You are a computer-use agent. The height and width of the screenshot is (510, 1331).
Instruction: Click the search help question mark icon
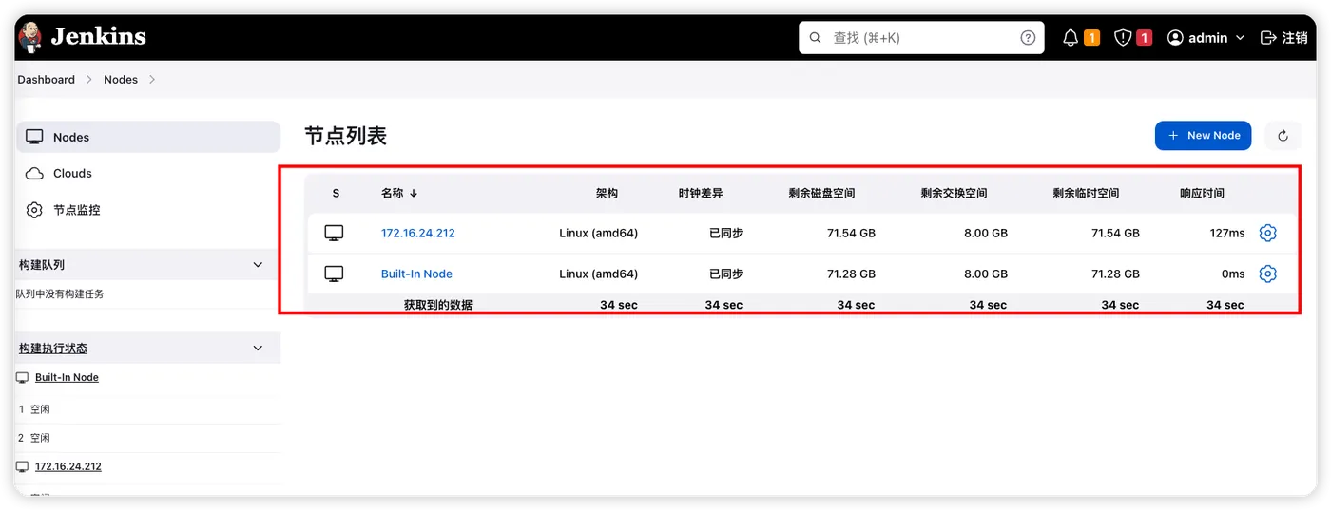point(1028,38)
